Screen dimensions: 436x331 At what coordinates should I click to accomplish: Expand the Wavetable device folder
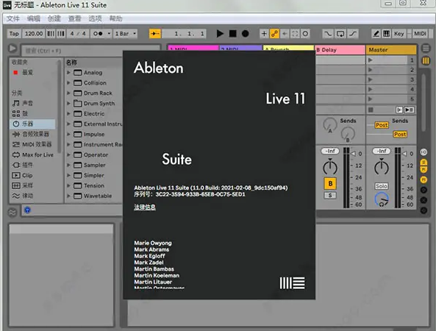(68, 196)
